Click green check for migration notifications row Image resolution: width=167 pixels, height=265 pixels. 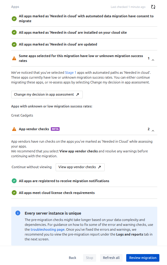tap(14, 181)
